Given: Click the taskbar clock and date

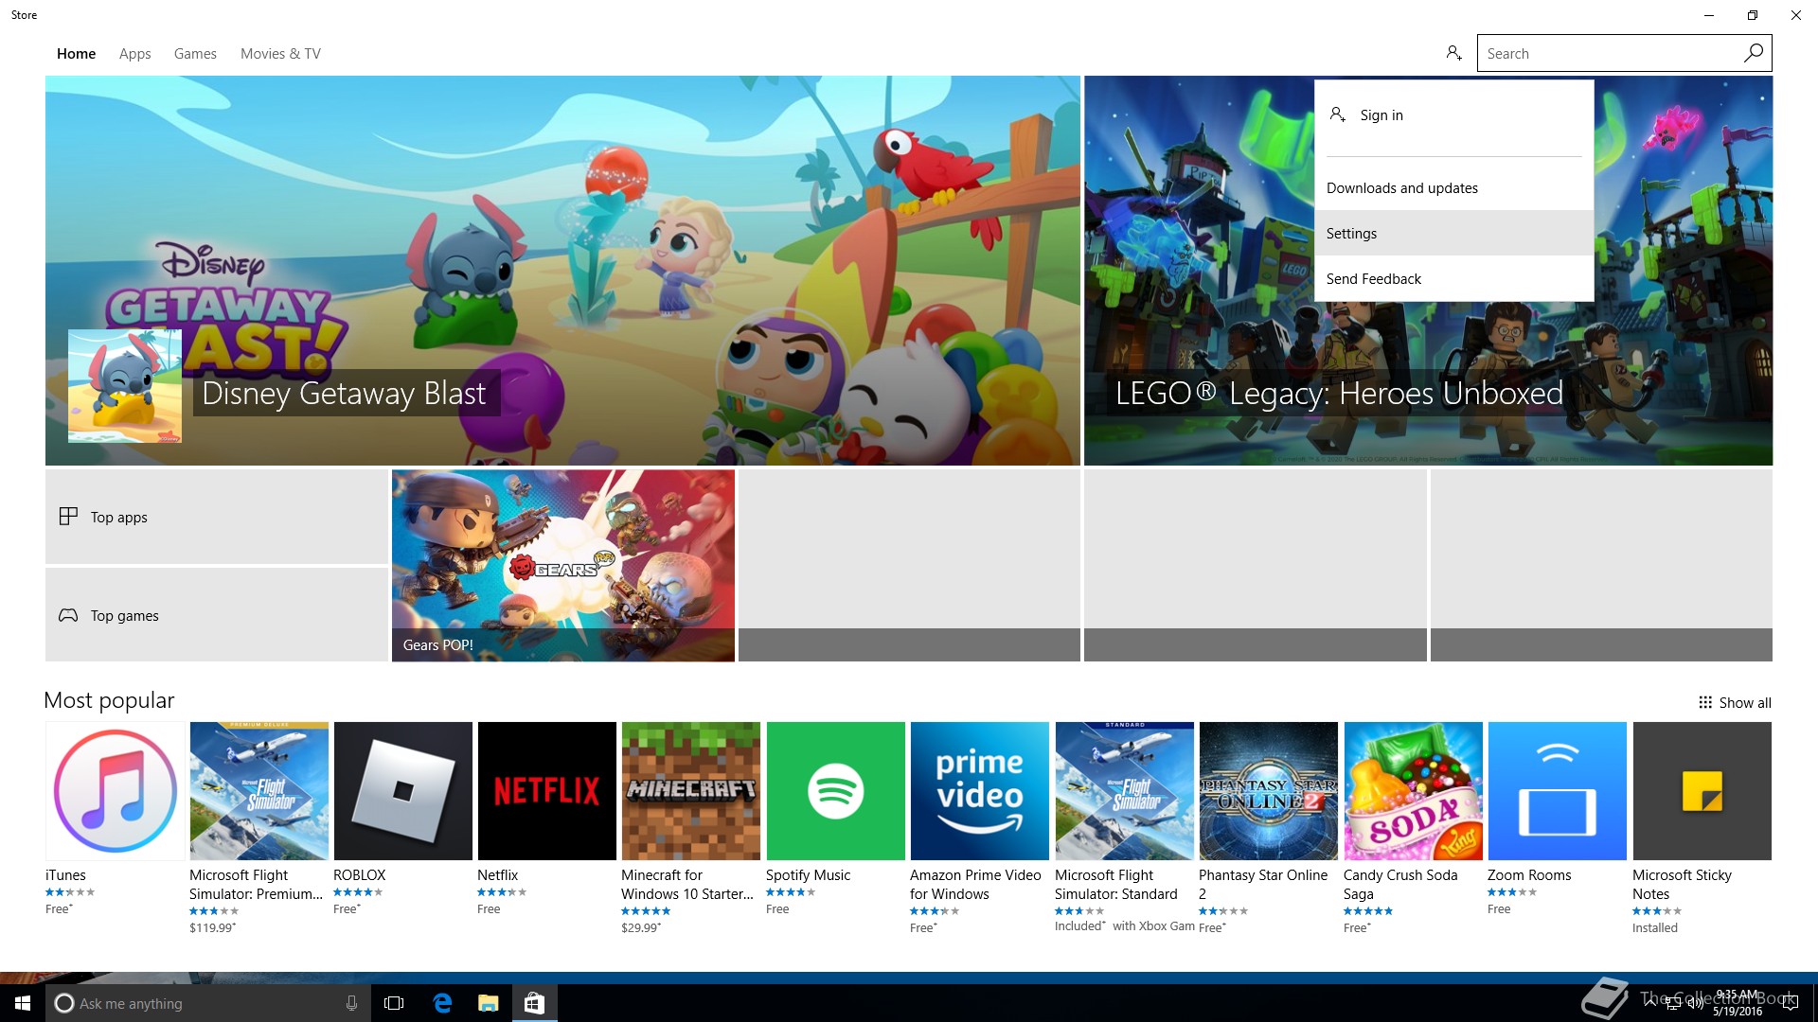Looking at the screenshot, I should point(1738,1003).
